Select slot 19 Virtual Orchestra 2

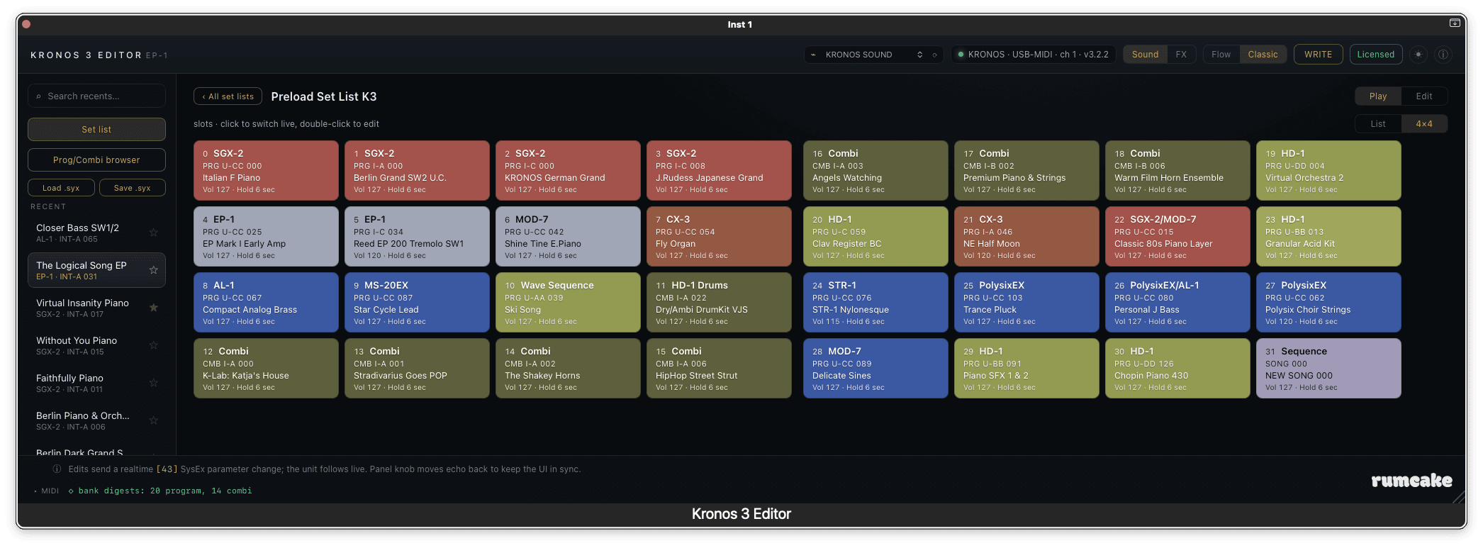pyautogui.click(x=1328, y=171)
